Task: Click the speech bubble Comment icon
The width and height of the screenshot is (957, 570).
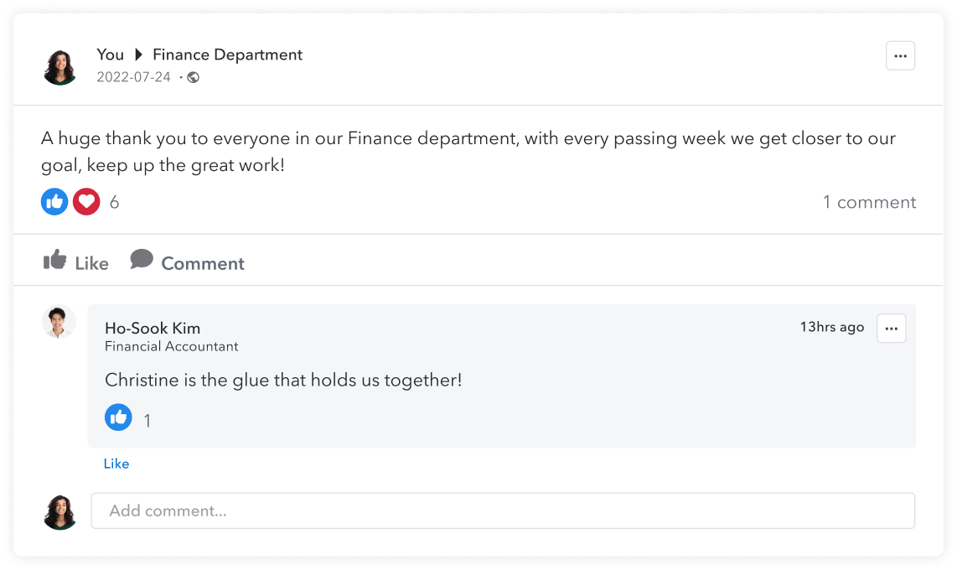Action: point(142,260)
